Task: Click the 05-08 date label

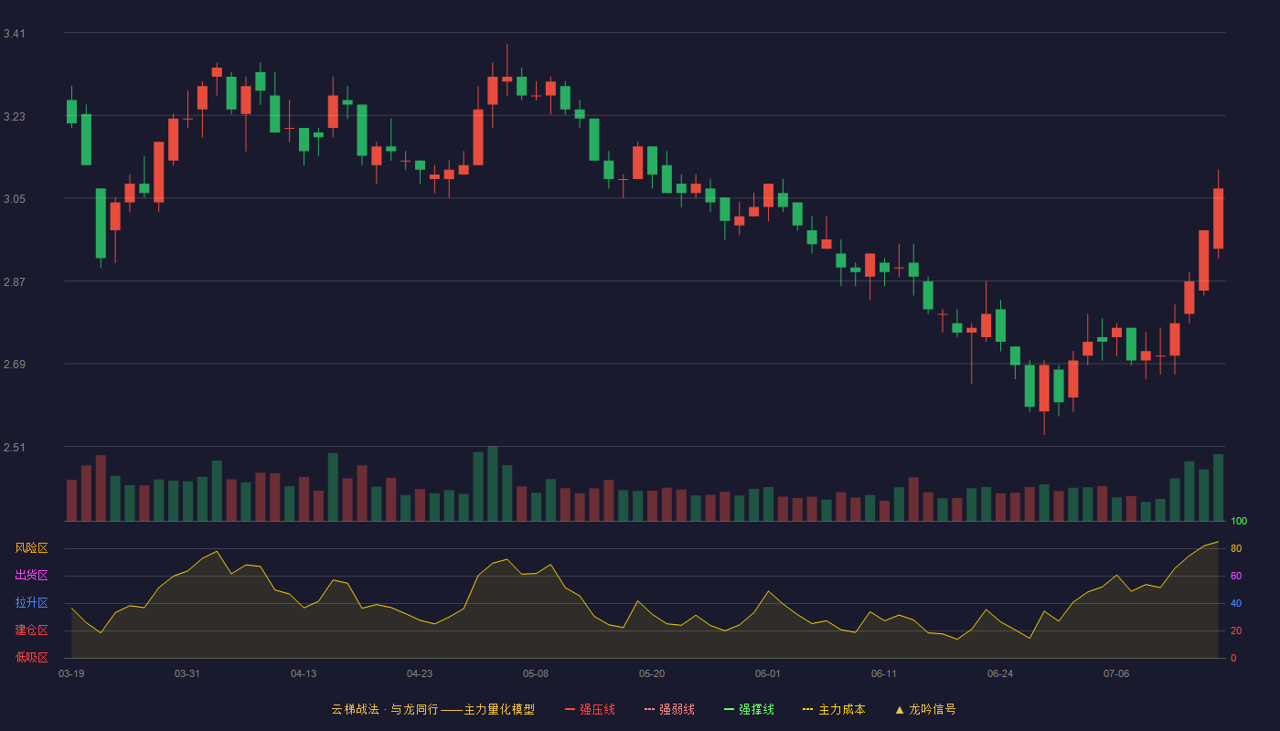Action: coord(536,673)
